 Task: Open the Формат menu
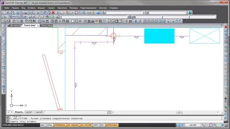click(x=42, y=8)
